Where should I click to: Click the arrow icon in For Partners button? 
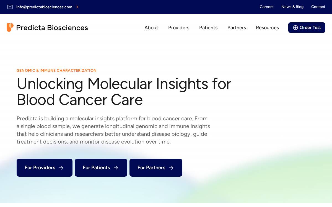(171, 168)
